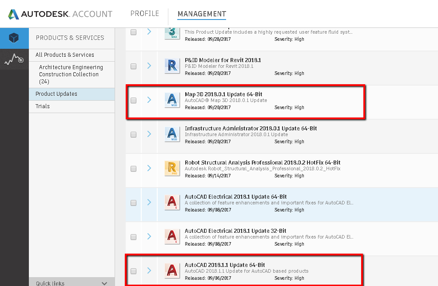Tick checkbox for P&ID Modeler for Revit
This screenshot has height=286, width=438.
click(x=134, y=66)
